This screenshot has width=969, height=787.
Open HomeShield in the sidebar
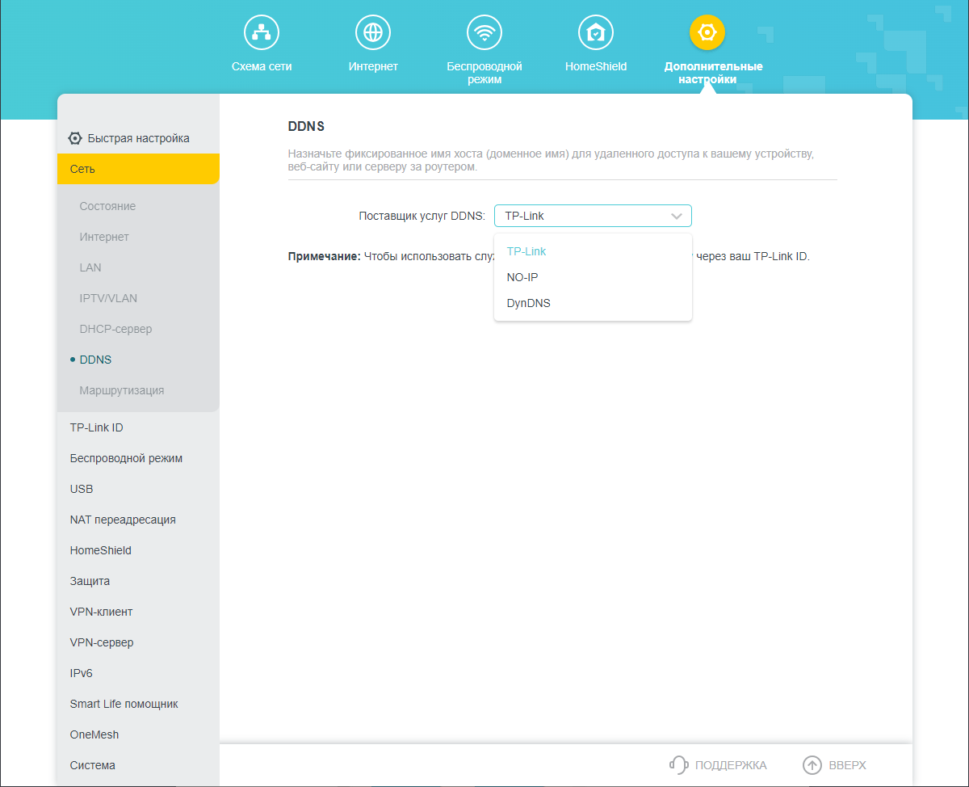tap(101, 550)
